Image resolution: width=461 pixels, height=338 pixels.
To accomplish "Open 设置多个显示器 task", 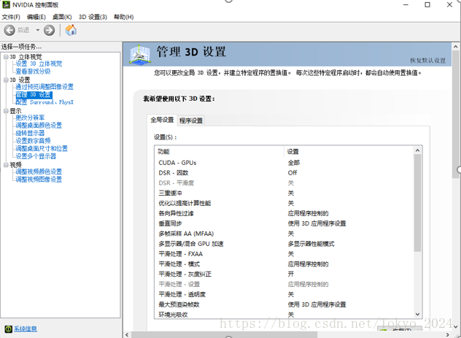I will point(36,156).
